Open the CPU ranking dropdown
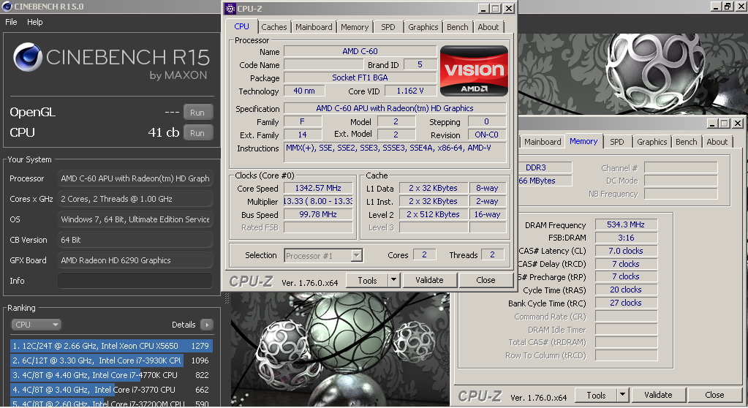The height and width of the screenshot is (408, 748). [36, 325]
